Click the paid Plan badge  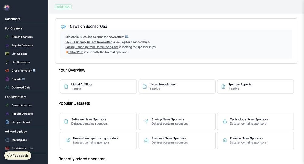(63, 7)
